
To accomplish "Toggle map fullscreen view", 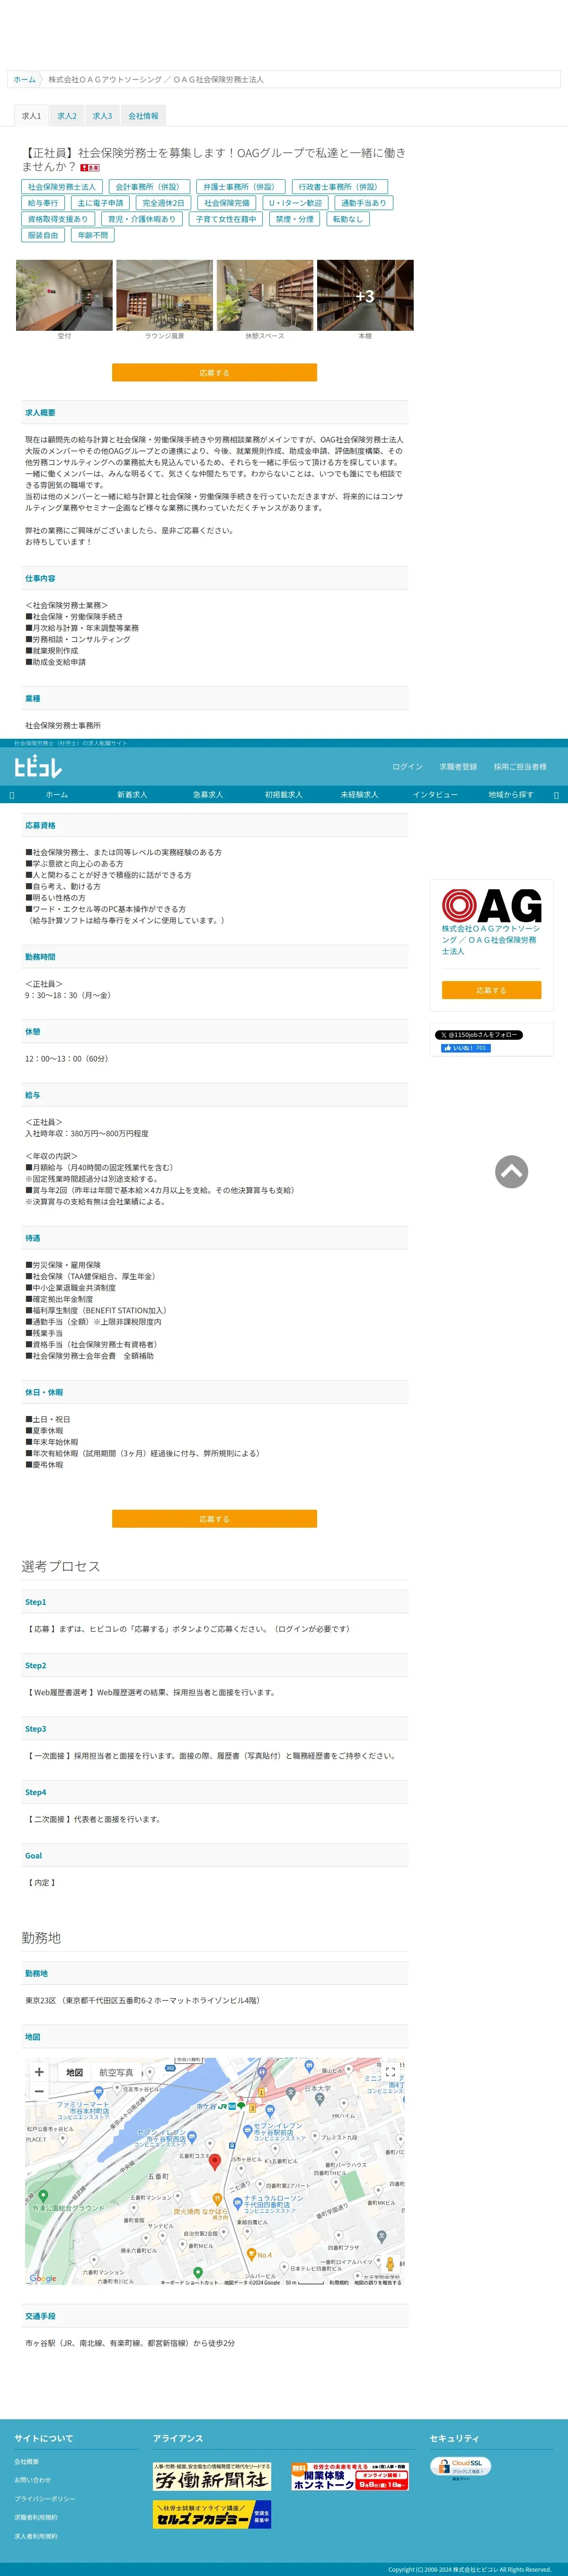I will pyautogui.click(x=390, y=2073).
